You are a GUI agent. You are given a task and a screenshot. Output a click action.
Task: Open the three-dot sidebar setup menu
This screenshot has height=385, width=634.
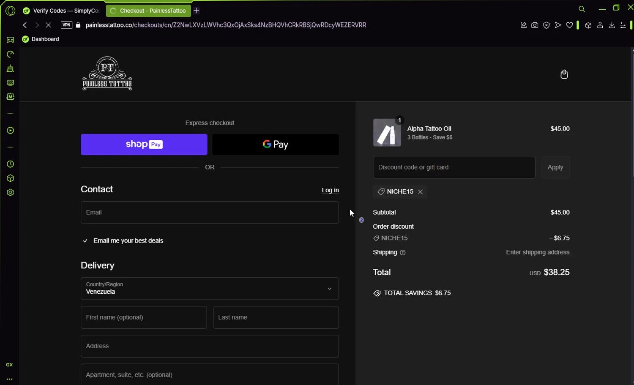click(9, 379)
